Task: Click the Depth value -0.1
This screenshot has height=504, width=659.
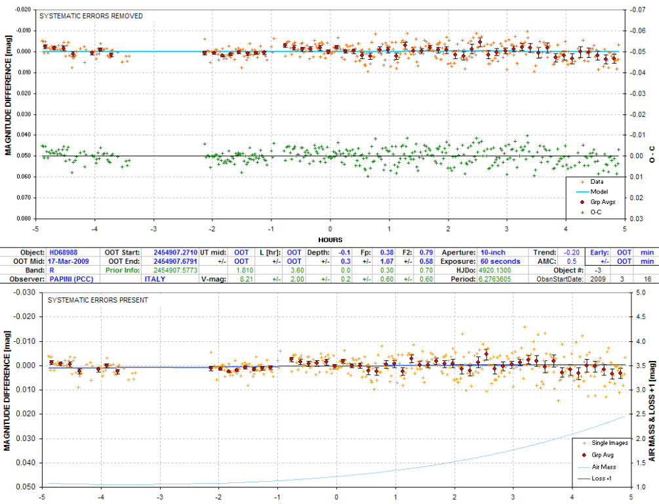Action: click(345, 253)
